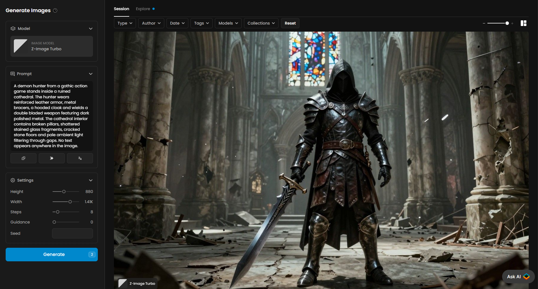538x289 pixels.
Task: Click the help icon beside Generate Images
Action: pyautogui.click(x=55, y=10)
